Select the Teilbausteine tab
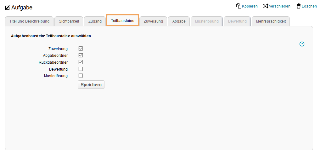Screen dimensions: 320x155 [122, 21]
